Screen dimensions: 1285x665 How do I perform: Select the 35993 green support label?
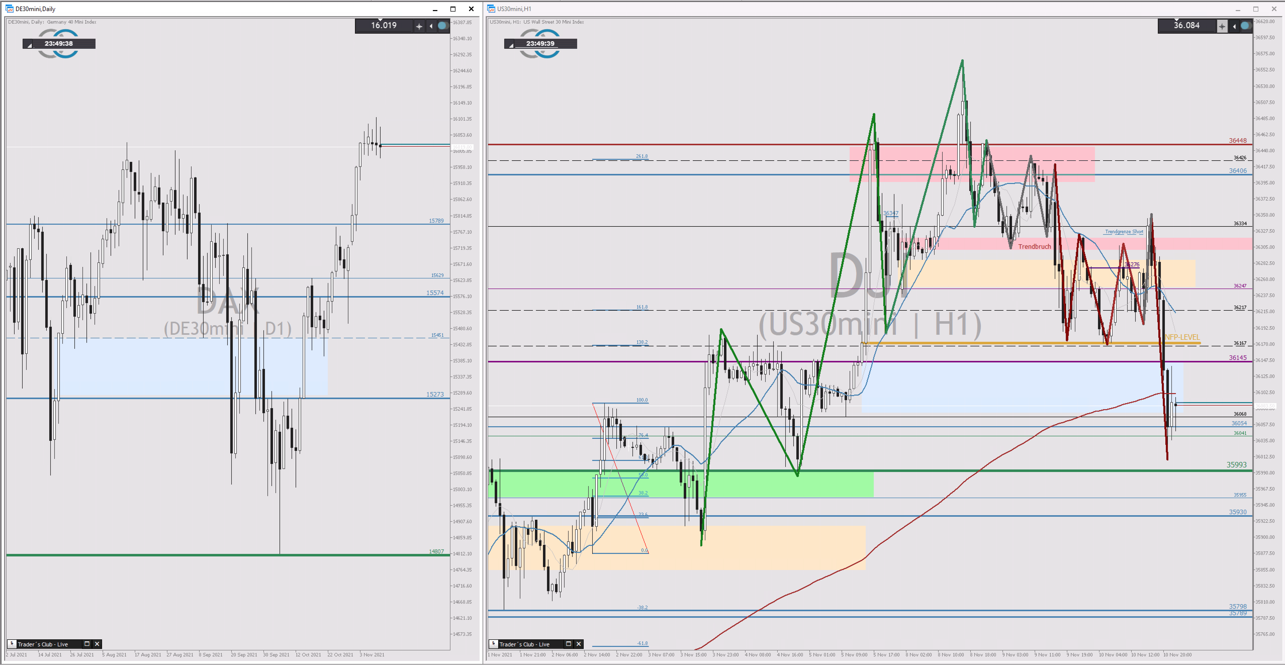[x=1237, y=464]
